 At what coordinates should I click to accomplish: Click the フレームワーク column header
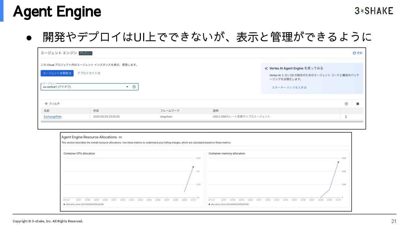pos(170,111)
